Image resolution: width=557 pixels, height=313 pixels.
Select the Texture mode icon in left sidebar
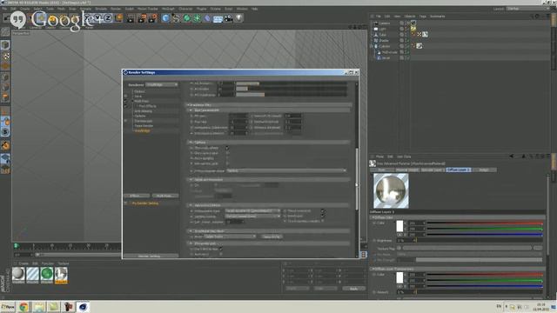(x=5, y=56)
